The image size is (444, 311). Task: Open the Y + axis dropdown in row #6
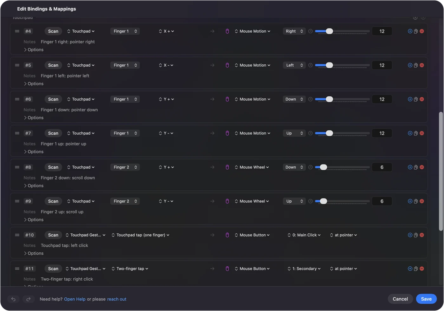pyautogui.click(x=166, y=99)
